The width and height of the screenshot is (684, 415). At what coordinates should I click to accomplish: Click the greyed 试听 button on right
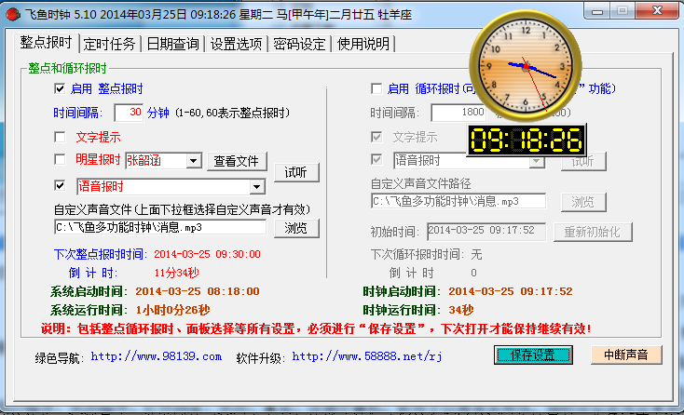(x=583, y=162)
